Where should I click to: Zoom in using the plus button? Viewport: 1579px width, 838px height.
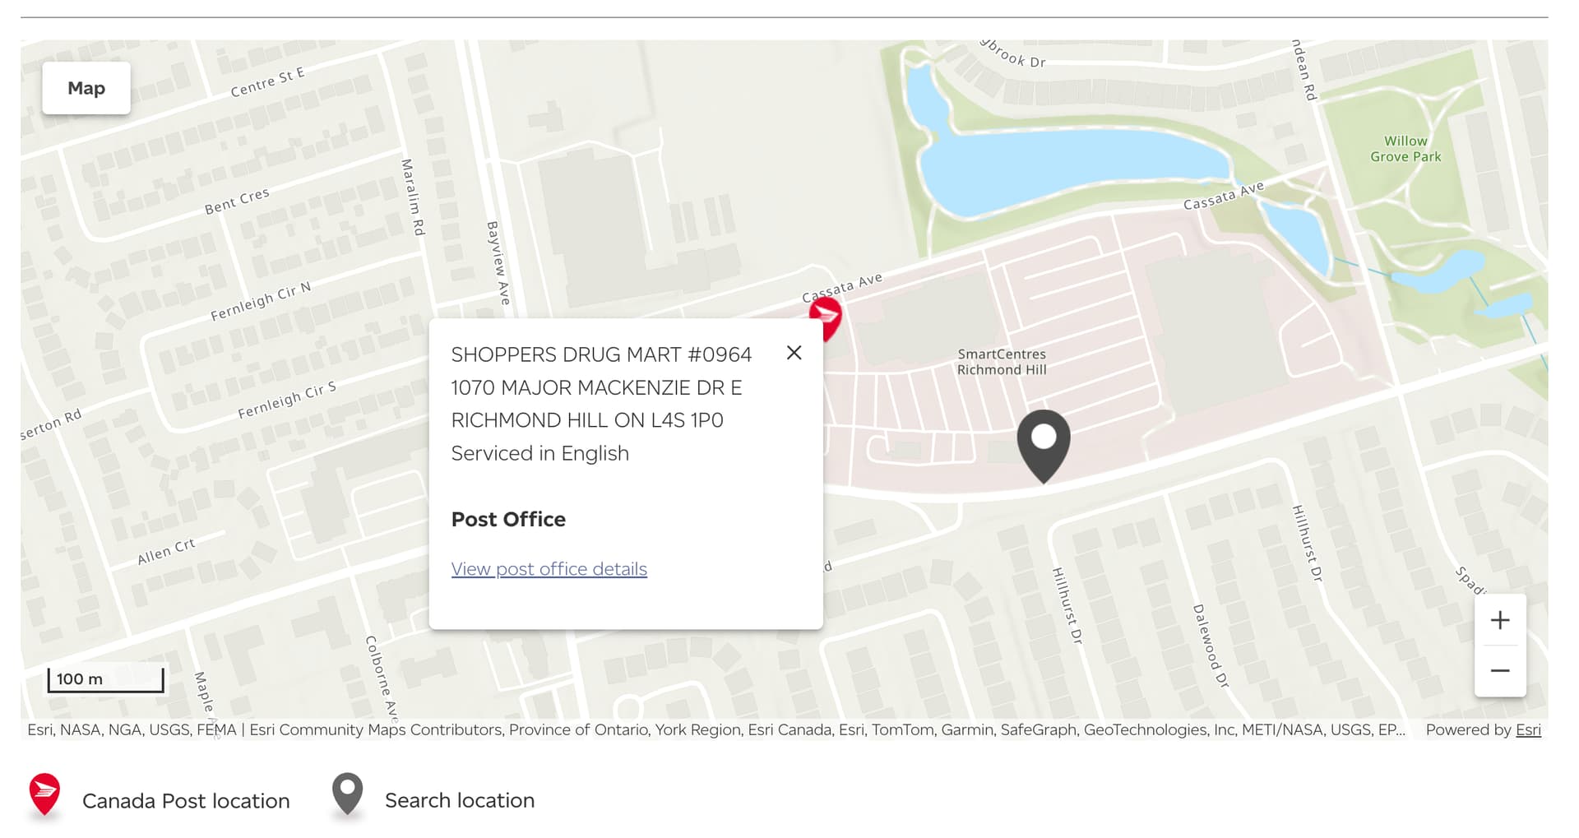(1499, 620)
